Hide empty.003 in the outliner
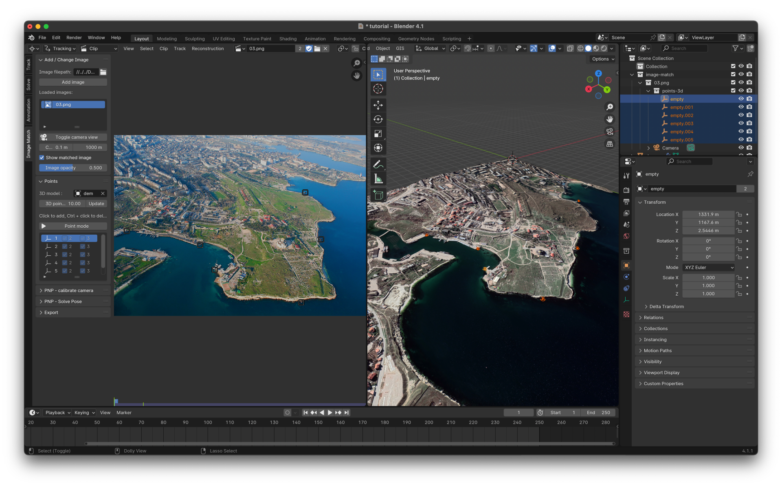Viewport: 782px width, 490px height. [x=741, y=123]
